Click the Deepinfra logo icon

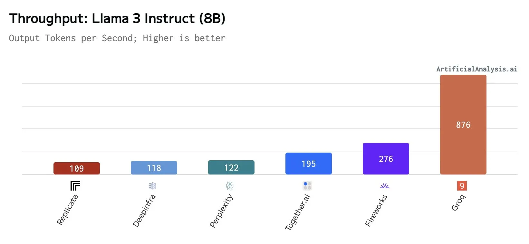pos(153,186)
